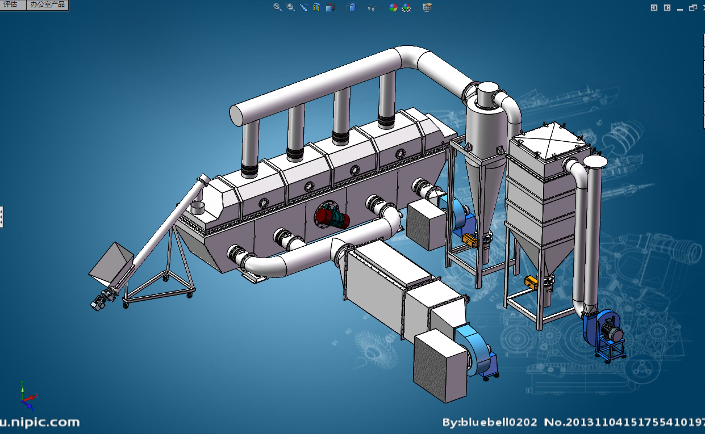Screen dimensions: 705x434
Task: Expand the Apply Scene dropdown arrow
Action: click(416, 8)
